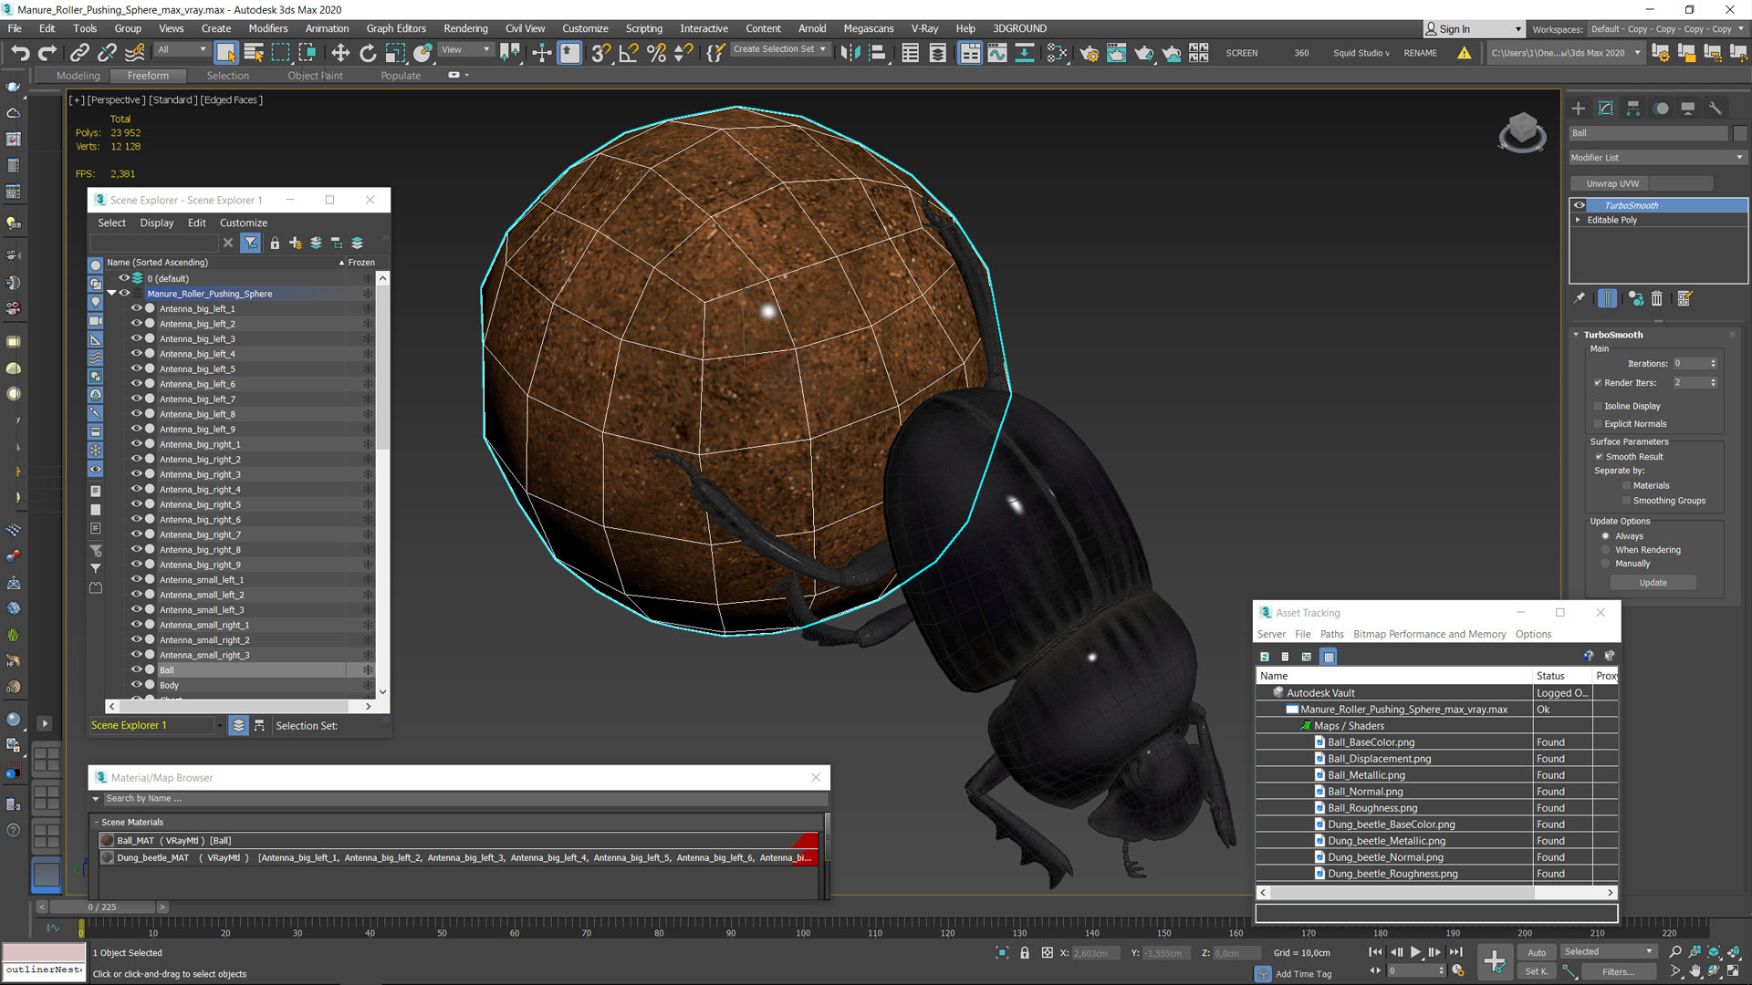Image resolution: width=1752 pixels, height=985 pixels.
Task: Uncheck the Smooth Result checkbox
Action: 1599,457
